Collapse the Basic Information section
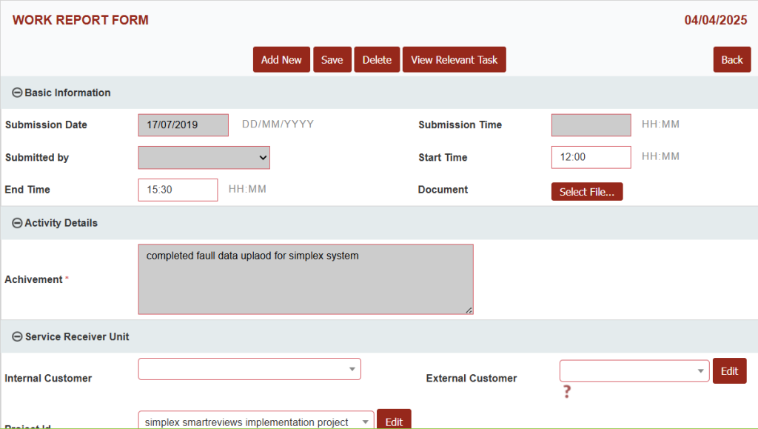The width and height of the screenshot is (758, 429). (x=17, y=93)
